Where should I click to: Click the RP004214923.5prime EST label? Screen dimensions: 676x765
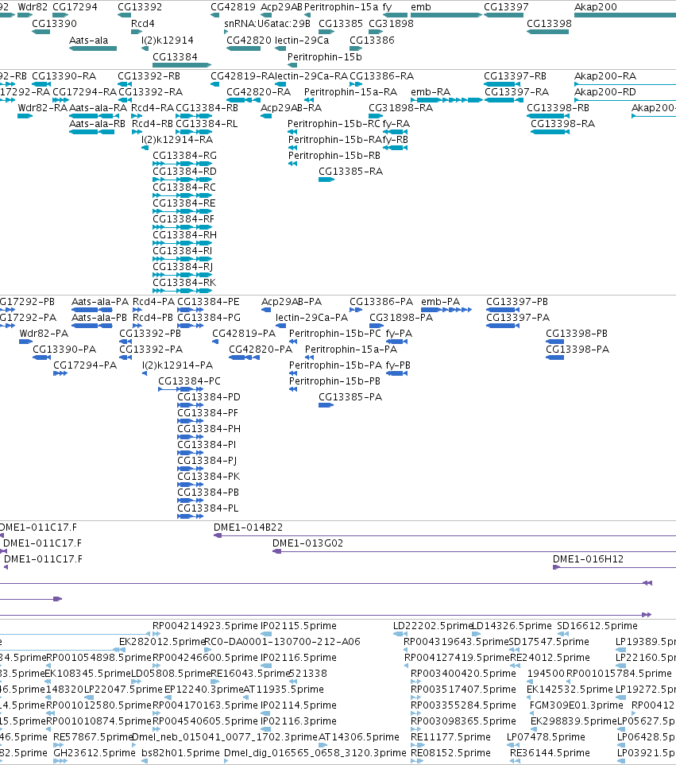(205, 626)
